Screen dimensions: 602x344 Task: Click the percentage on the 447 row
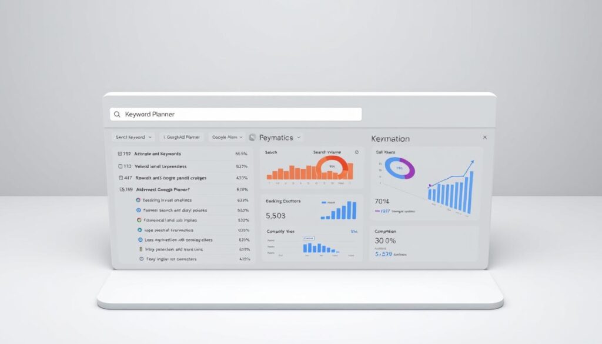(x=242, y=178)
